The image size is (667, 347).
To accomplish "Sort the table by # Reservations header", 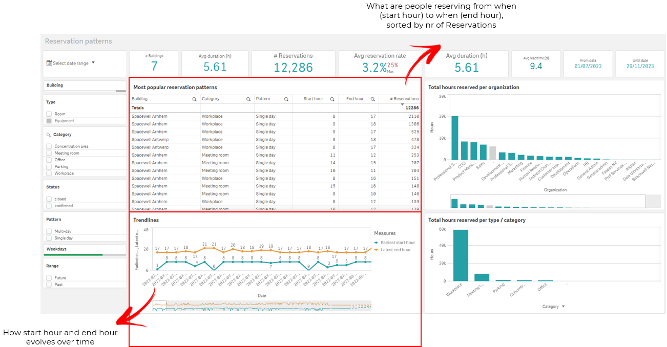I will 404,99.
